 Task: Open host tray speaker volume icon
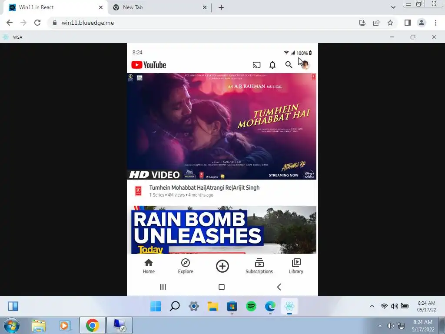coord(391,326)
